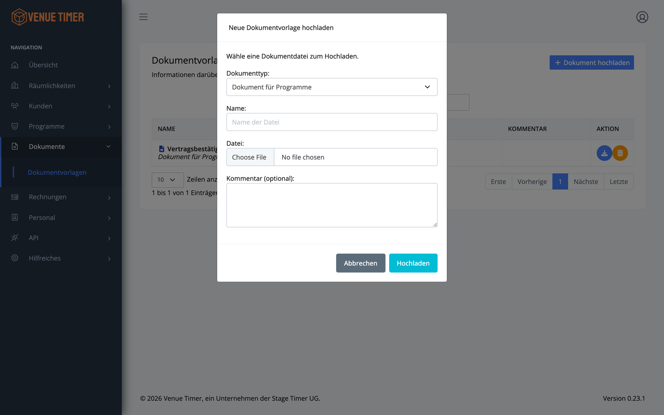This screenshot has height=415, width=664.
Task: Expand the Personal chevron
Action: tap(109, 218)
